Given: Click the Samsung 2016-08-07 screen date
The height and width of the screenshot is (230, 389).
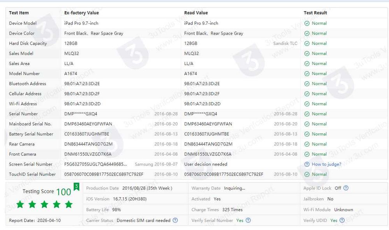Looking at the screenshot, I should tap(156, 164).
